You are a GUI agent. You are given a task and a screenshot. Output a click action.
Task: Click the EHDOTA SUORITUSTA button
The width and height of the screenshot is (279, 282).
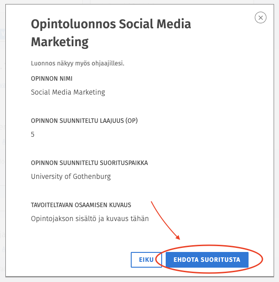(x=207, y=260)
